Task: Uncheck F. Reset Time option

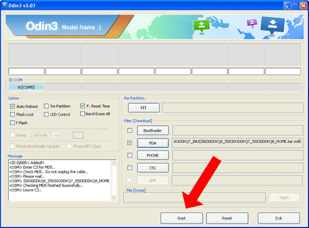Action: pyautogui.click(x=82, y=106)
